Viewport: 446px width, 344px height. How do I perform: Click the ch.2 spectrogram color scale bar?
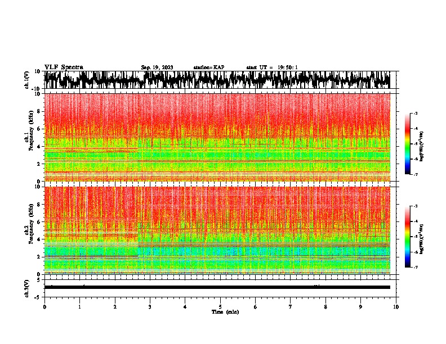[x=407, y=237]
